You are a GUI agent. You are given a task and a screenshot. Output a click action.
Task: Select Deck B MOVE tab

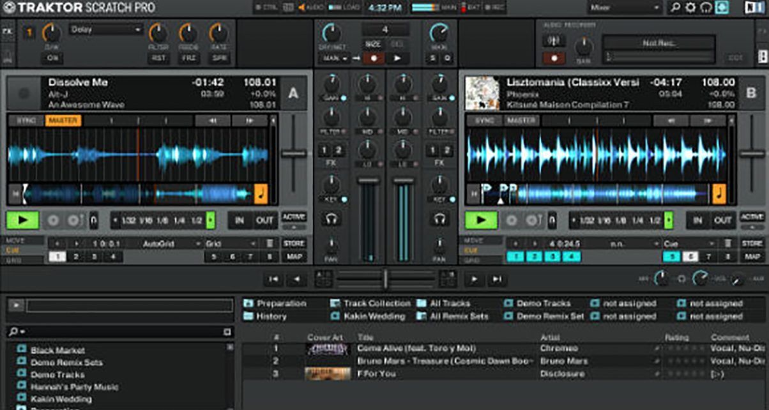tap(481, 241)
